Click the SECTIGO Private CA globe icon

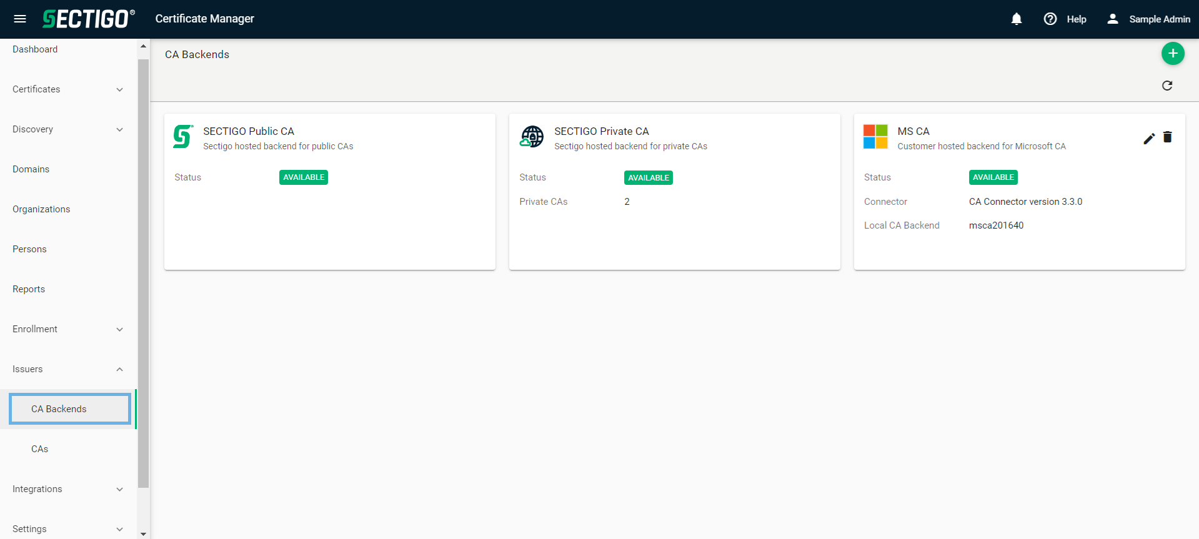pos(532,137)
